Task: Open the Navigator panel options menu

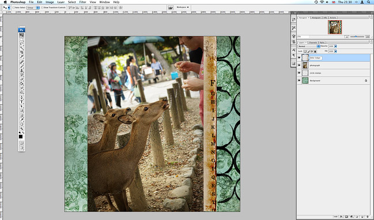Action: [371, 17]
